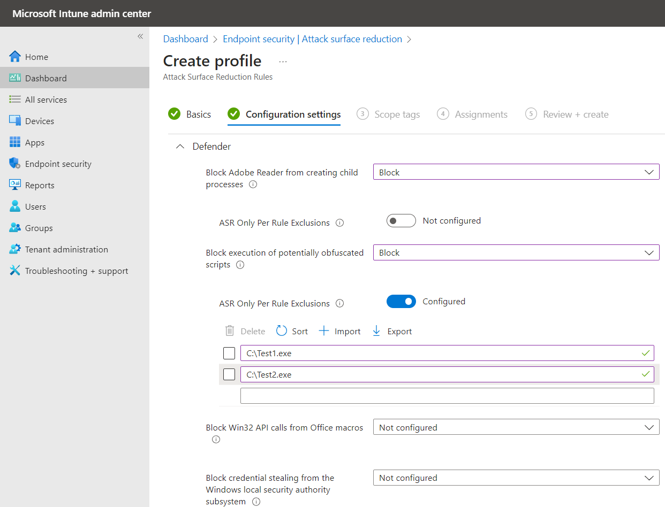Click the Tenant administration icon
Image resolution: width=665 pixels, height=507 pixels.
click(x=15, y=249)
